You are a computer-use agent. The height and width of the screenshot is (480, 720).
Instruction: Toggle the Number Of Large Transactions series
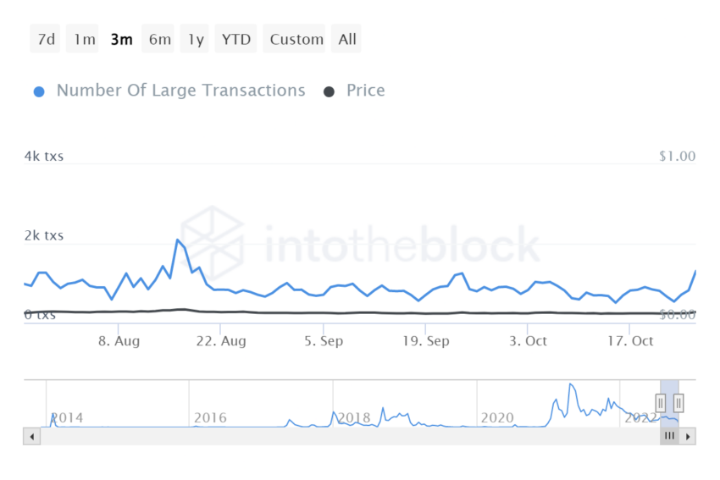[x=180, y=91]
